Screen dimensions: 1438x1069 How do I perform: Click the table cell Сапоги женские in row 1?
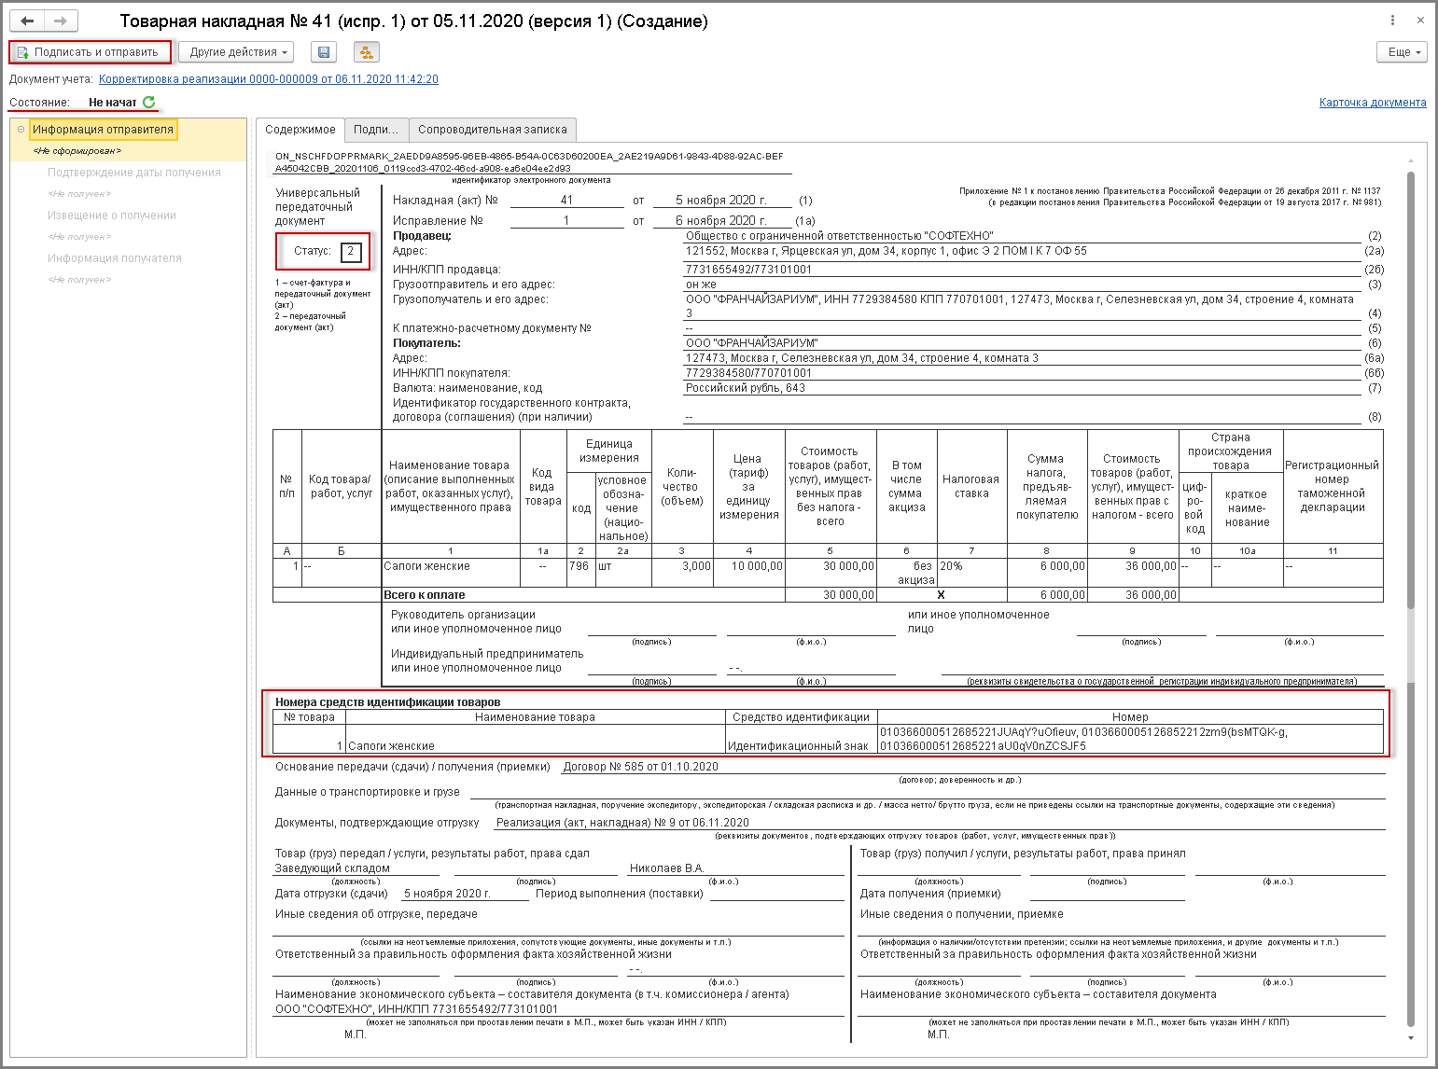[451, 573]
